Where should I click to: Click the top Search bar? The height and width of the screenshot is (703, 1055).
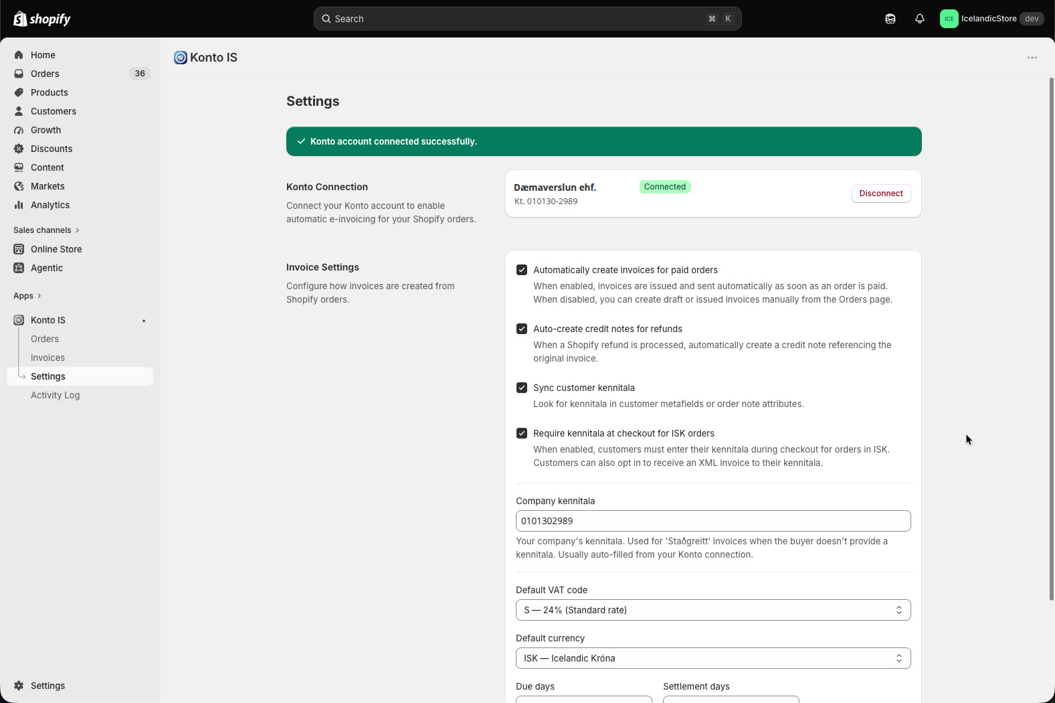coord(527,19)
